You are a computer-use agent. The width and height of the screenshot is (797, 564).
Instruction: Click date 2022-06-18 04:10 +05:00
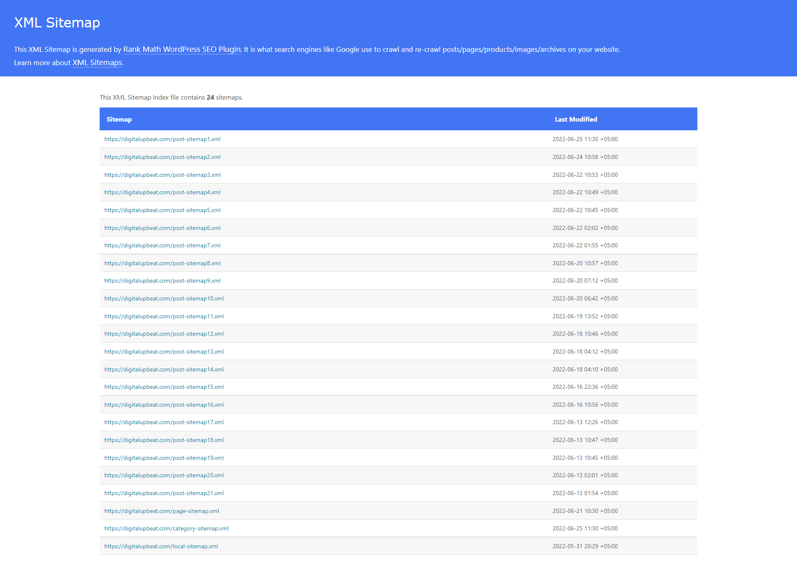[x=585, y=369]
